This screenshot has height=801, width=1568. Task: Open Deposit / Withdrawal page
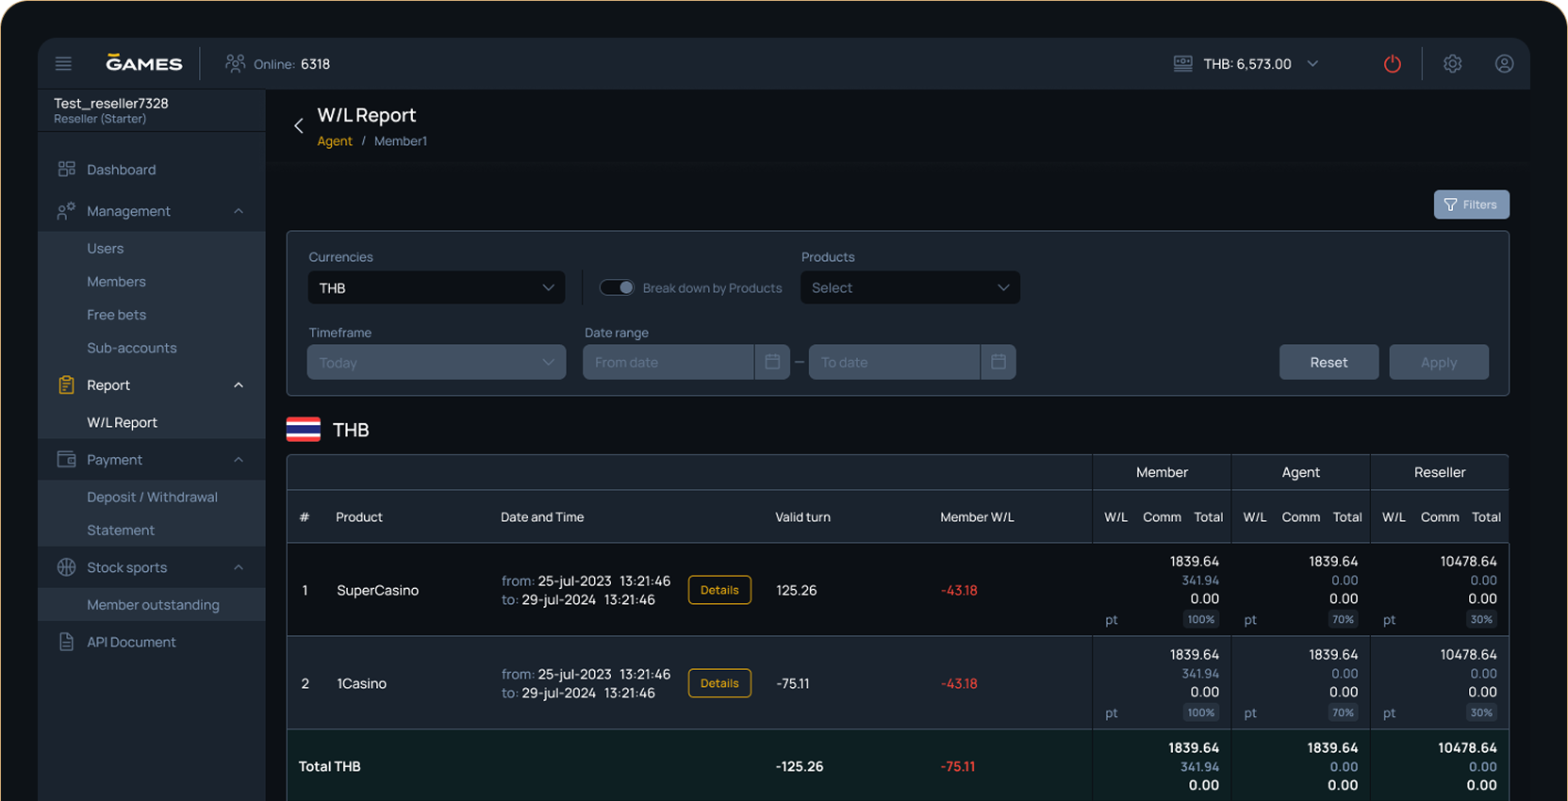pos(152,497)
